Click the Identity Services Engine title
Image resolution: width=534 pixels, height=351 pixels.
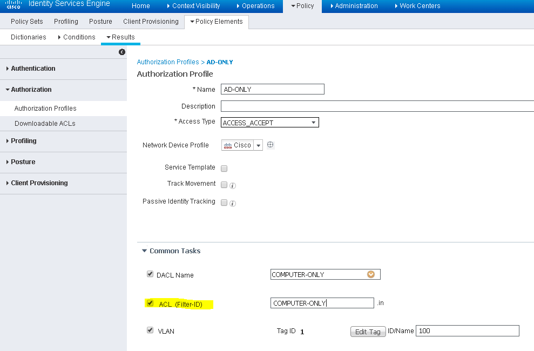point(69,4)
